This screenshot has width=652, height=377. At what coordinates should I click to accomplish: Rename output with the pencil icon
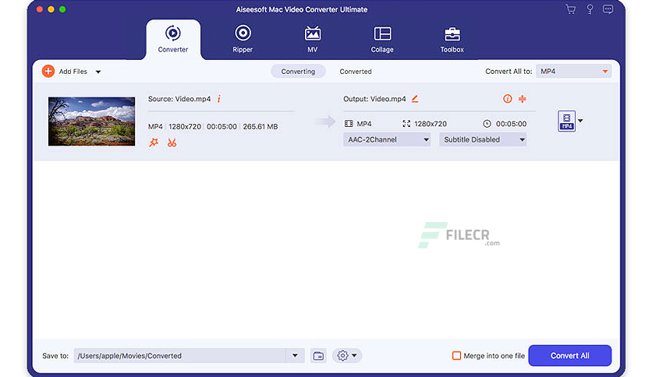[x=415, y=99]
